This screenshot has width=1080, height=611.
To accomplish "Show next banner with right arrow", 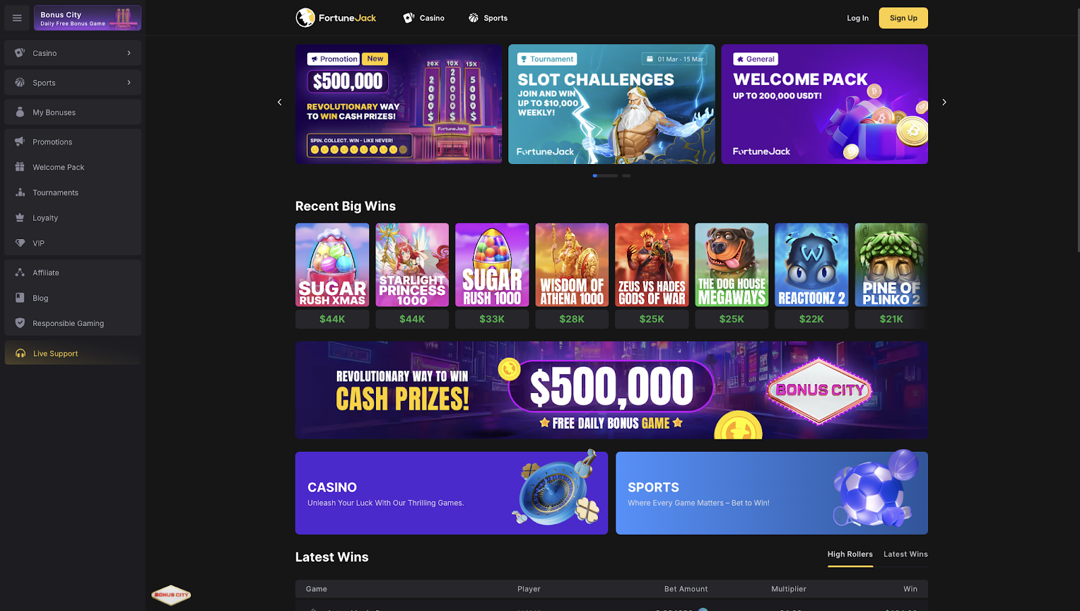I will click(944, 102).
